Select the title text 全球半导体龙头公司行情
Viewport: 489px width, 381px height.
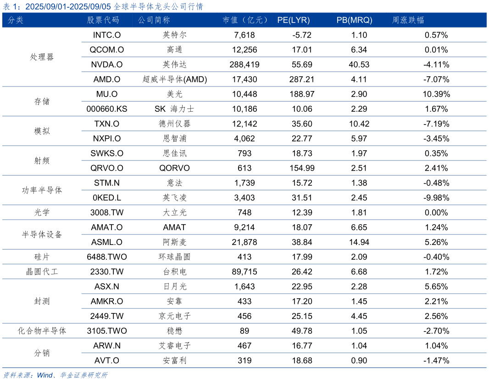(x=158, y=6)
